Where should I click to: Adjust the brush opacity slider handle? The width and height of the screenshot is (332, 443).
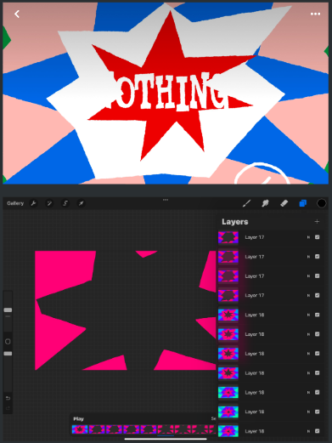pyautogui.click(x=8, y=354)
